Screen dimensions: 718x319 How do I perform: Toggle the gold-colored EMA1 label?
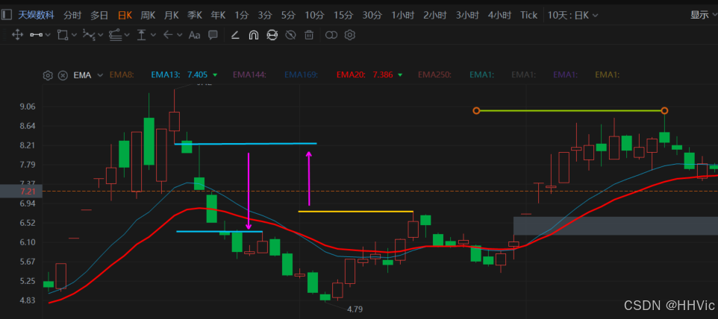[x=608, y=75]
